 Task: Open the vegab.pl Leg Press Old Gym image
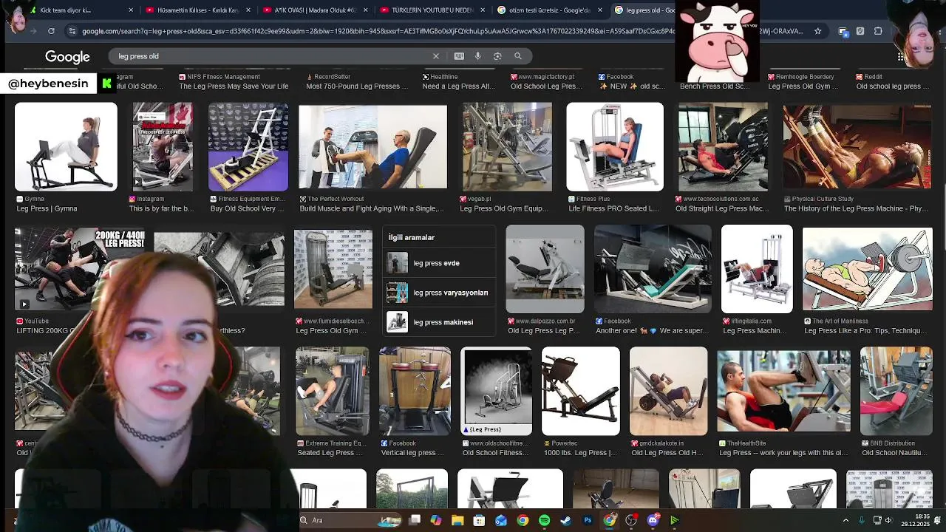pyautogui.click(x=507, y=147)
